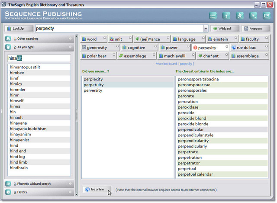This screenshot has width=277, height=203.
Task: Click the Go online button
Action: tap(97, 190)
